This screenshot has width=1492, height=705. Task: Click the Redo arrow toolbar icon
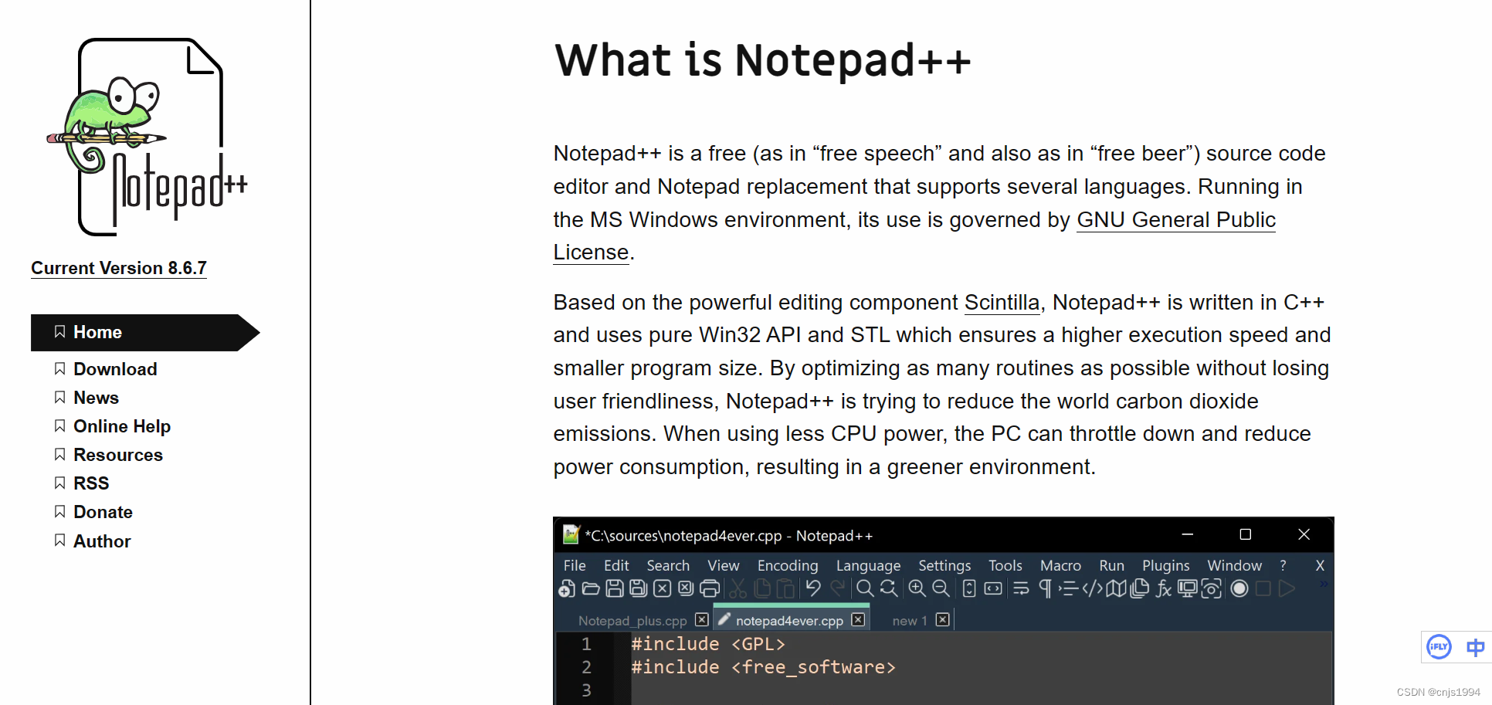point(837,589)
